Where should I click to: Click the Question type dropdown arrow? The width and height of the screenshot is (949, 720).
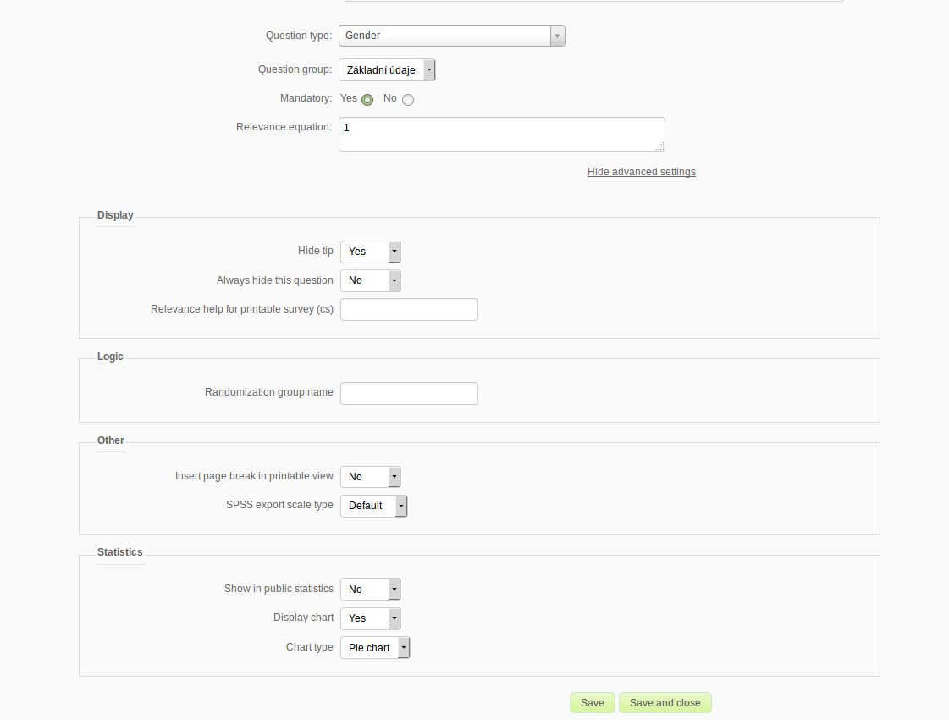(x=557, y=36)
